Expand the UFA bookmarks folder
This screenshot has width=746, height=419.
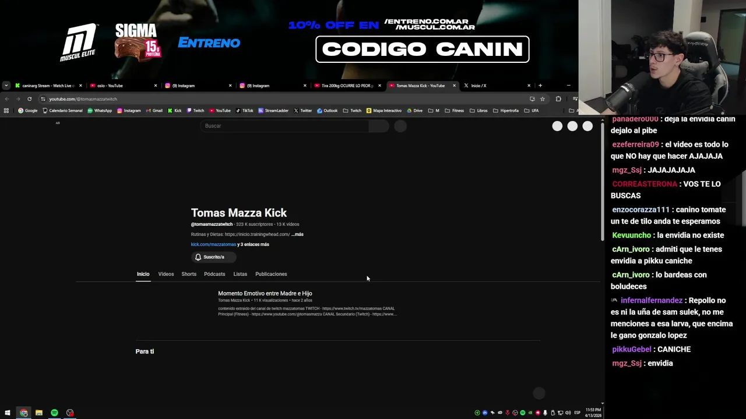[x=531, y=111]
